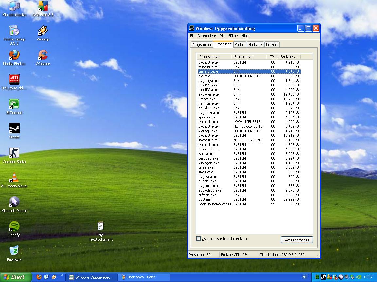Click the Avslutt prosess button
Viewport: 377px width, 282px height.
point(297,240)
